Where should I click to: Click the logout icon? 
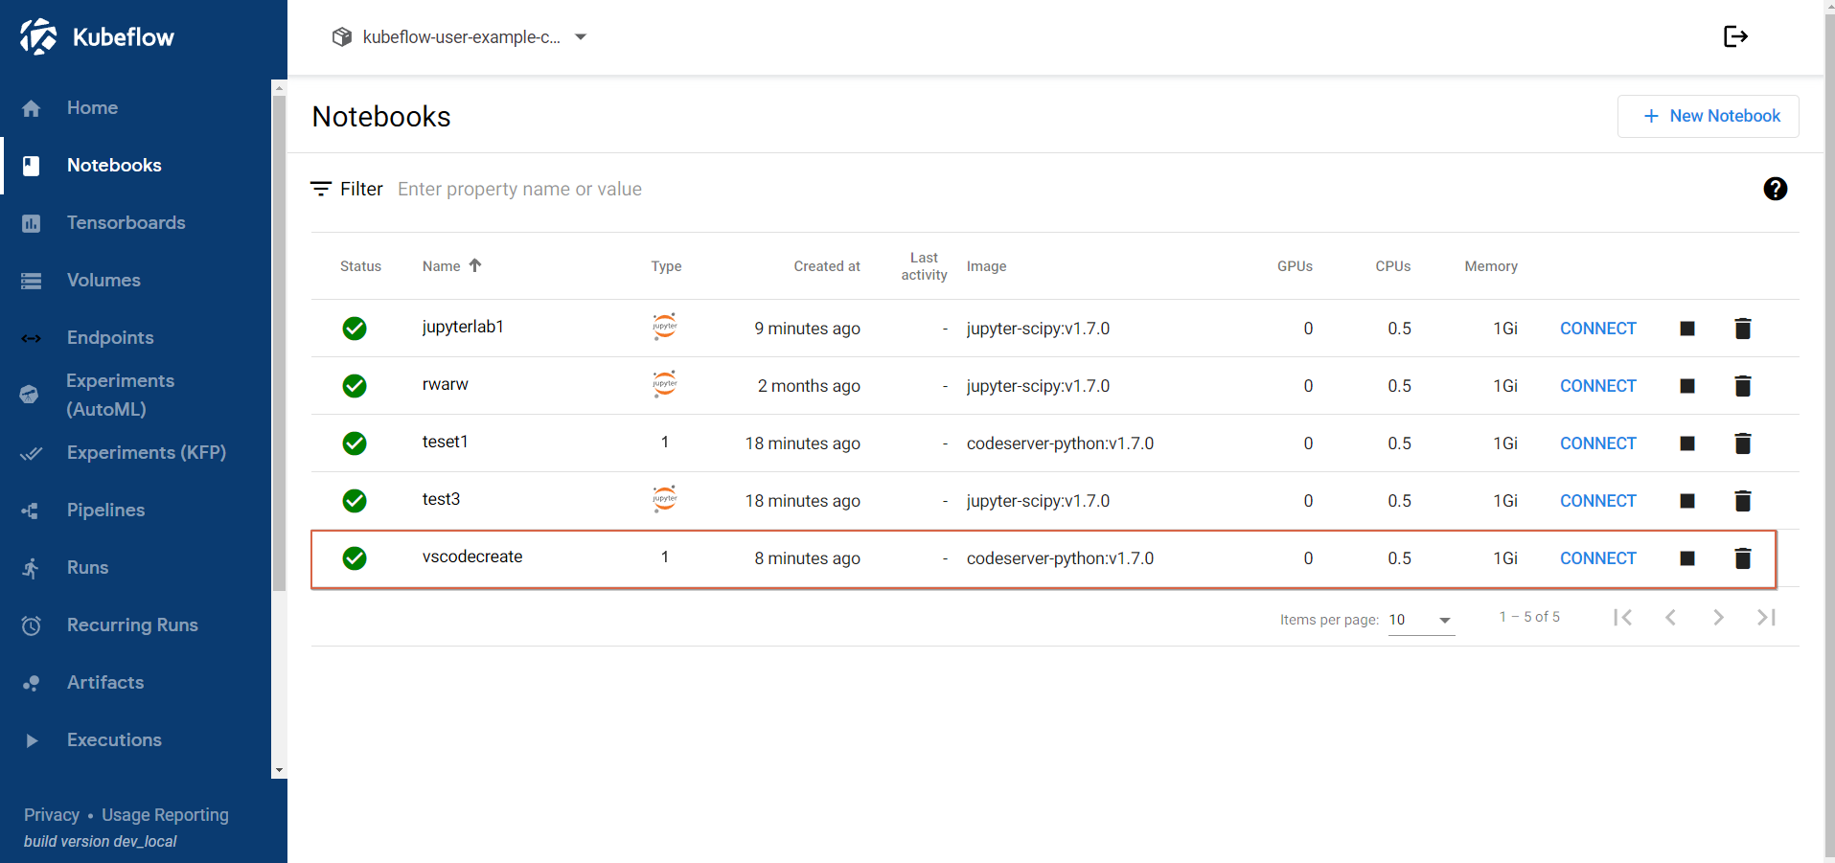[x=1735, y=36]
